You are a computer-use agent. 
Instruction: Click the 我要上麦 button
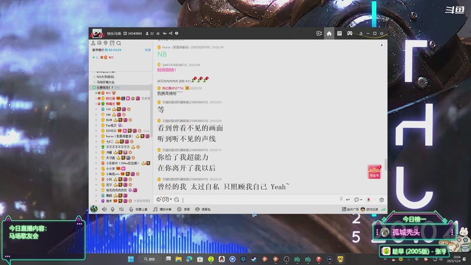point(138,209)
